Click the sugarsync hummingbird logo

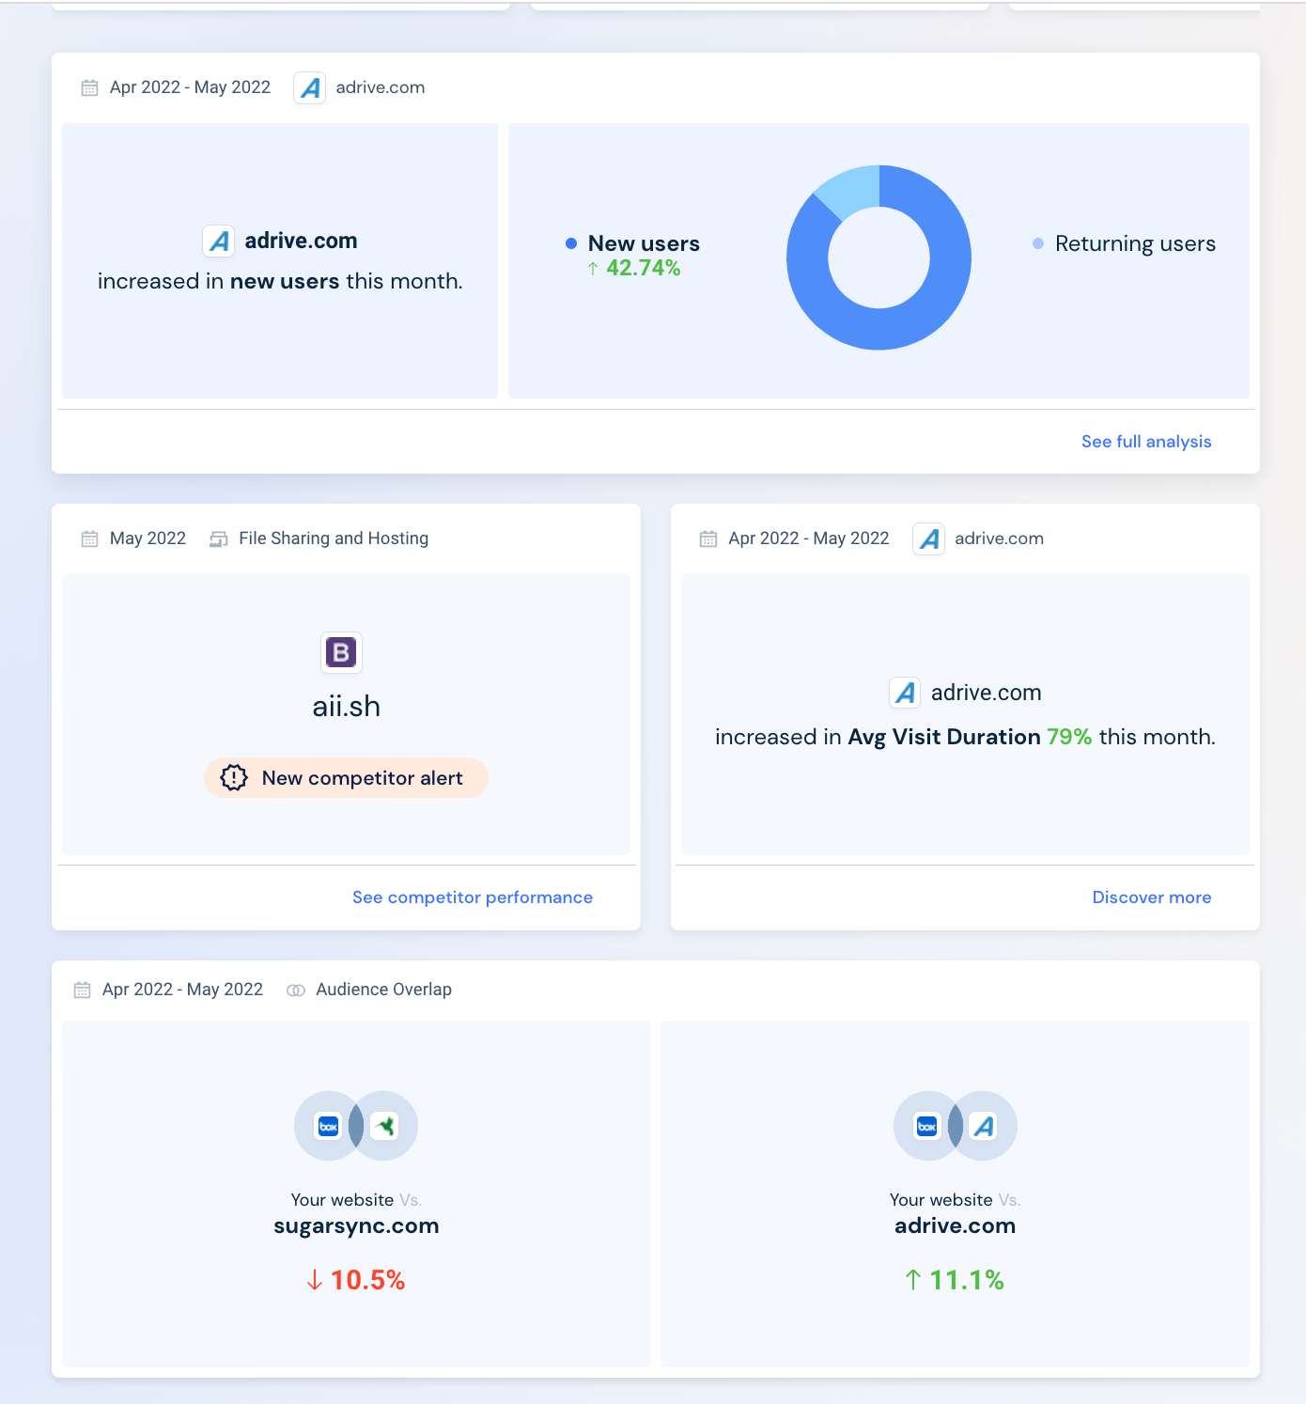[x=384, y=1126]
